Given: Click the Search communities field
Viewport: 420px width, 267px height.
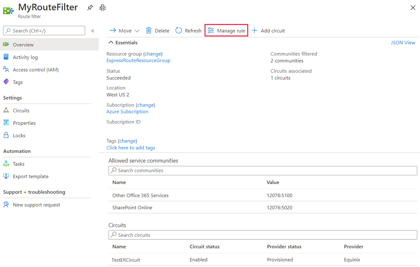Looking at the screenshot, I should [262, 171].
